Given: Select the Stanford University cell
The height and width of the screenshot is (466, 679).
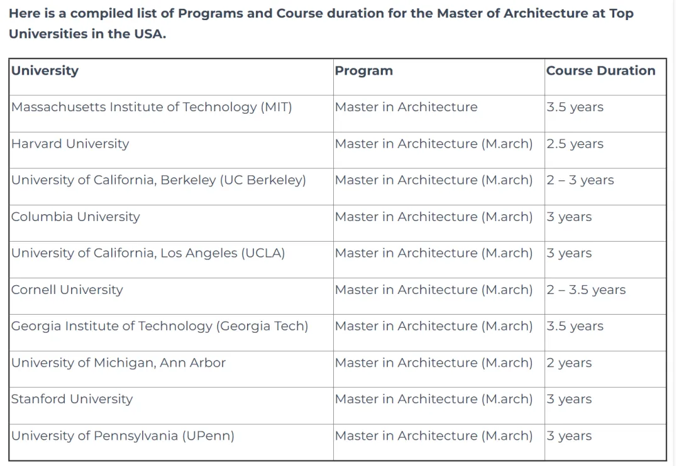Looking at the screenshot, I should 72,399.
